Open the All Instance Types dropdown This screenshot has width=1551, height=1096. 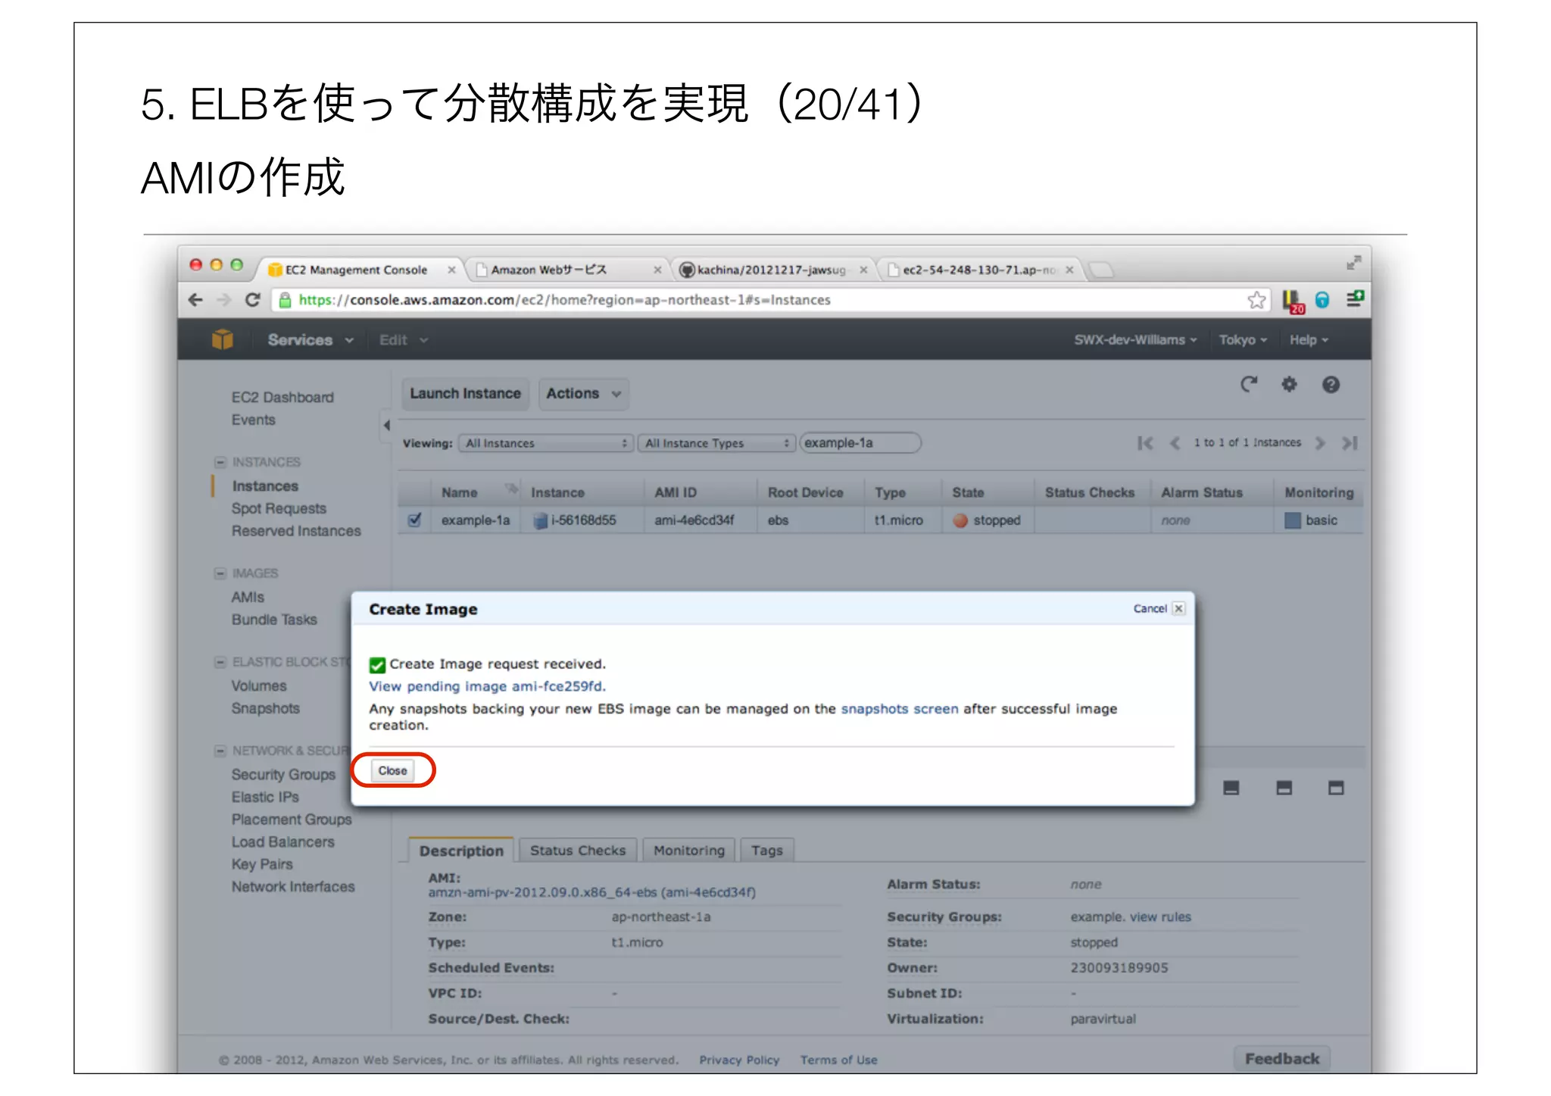(x=716, y=443)
